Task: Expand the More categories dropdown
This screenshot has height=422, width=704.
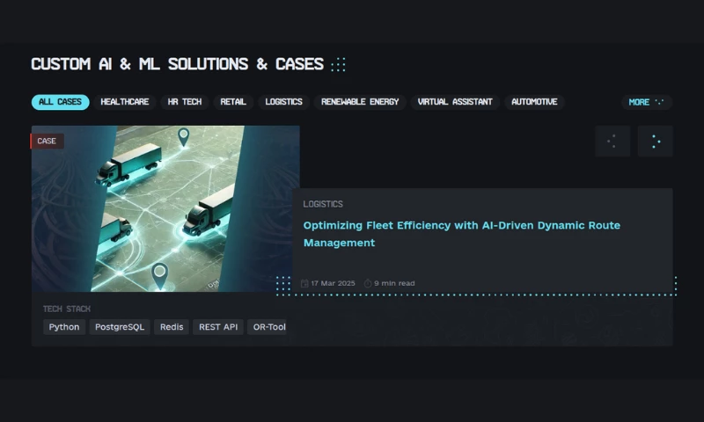Action: tap(646, 102)
